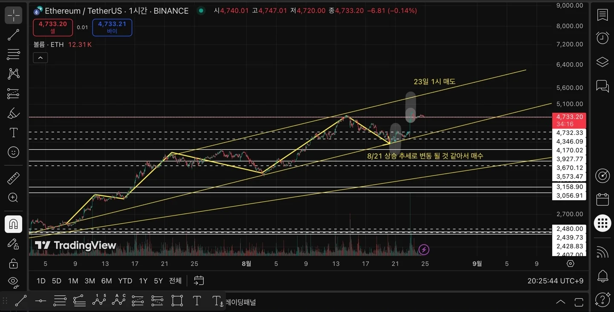
Task: Open the timezone menu showing UTC+9
Action: click(x=555, y=281)
